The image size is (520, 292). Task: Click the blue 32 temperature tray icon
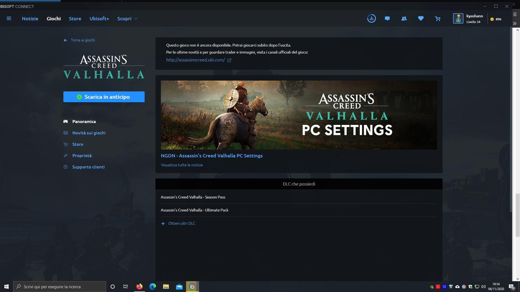[x=444, y=287]
